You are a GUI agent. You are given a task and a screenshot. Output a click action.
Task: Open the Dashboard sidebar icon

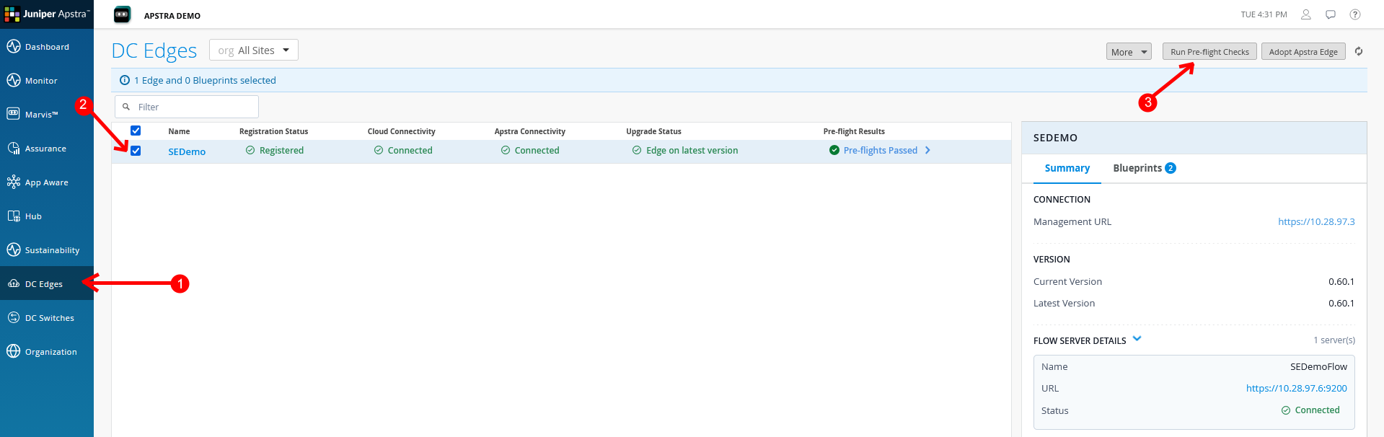[x=13, y=46]
